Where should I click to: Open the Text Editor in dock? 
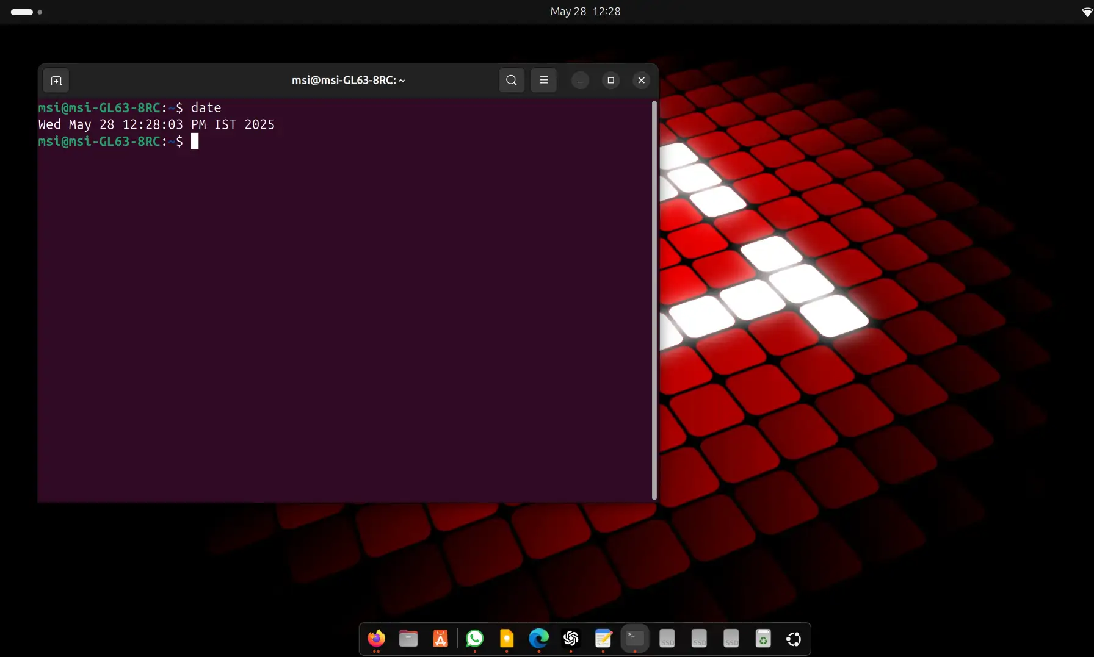pos(603,639)
